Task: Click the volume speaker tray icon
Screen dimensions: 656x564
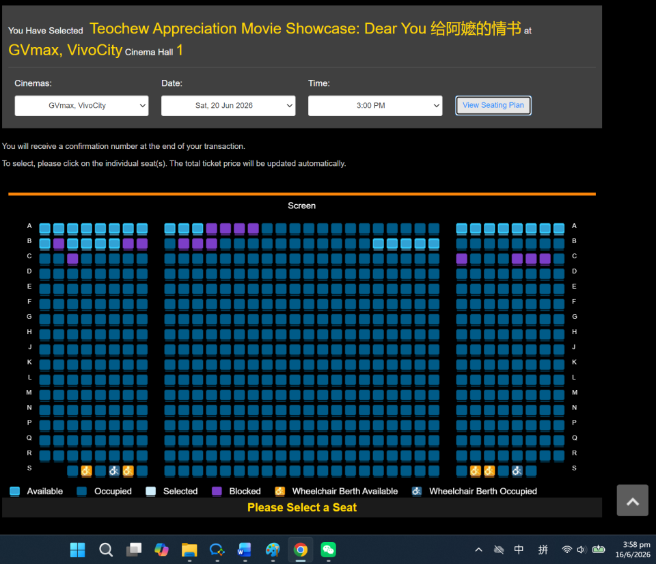Action: tap(582, 550)
